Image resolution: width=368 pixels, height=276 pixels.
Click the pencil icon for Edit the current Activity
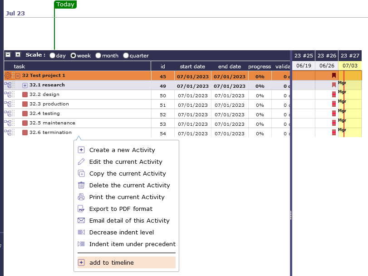tap(81, 162)
